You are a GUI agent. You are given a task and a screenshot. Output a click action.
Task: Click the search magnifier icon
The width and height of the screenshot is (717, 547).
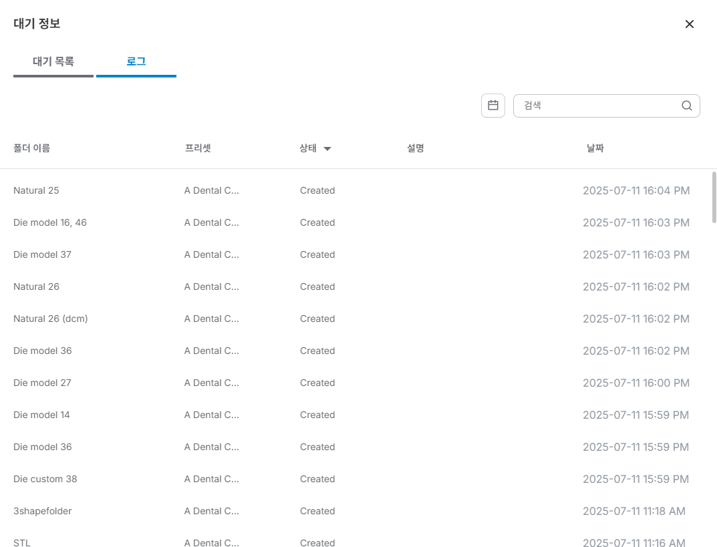point(686,106)
